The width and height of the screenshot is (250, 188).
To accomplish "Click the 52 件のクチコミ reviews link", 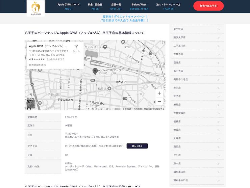I will 56,59.
